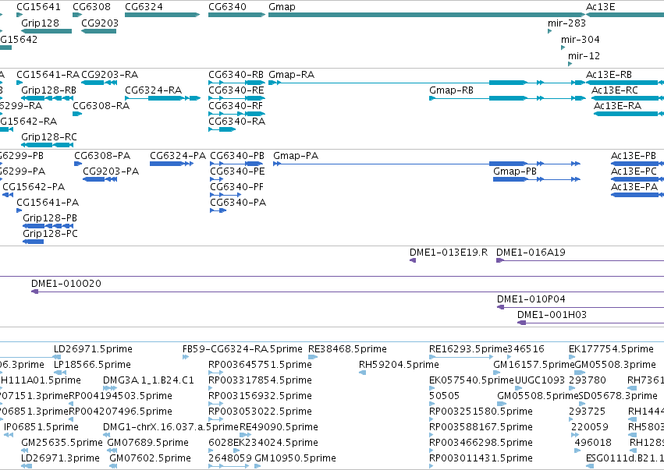The height and width of the screenshot is (470, 664).
Task: Open the CG15641-RA transcript label
Action: (48, 75)
